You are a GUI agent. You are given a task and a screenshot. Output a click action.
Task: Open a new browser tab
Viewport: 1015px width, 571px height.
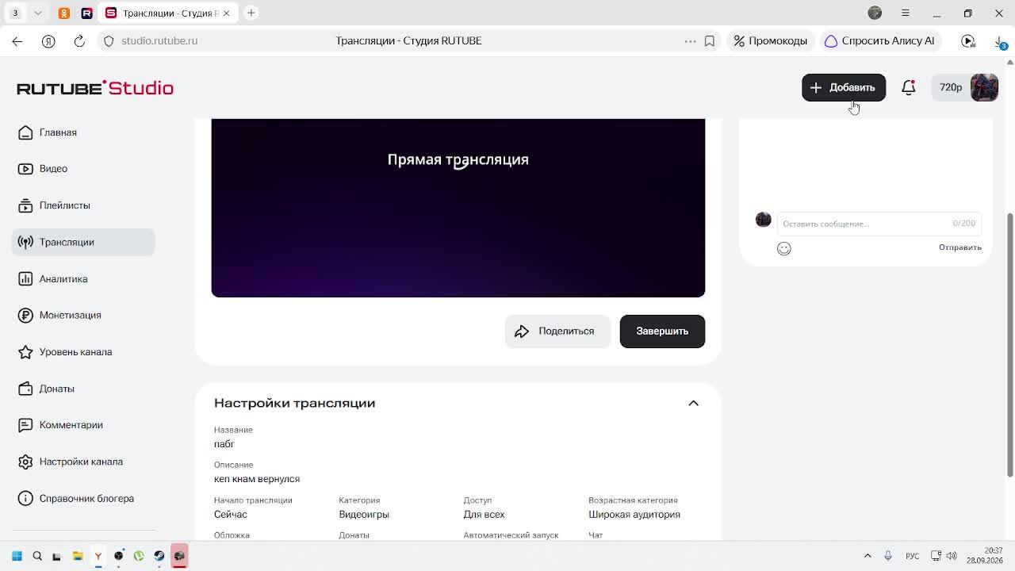[x=251, y=13]
